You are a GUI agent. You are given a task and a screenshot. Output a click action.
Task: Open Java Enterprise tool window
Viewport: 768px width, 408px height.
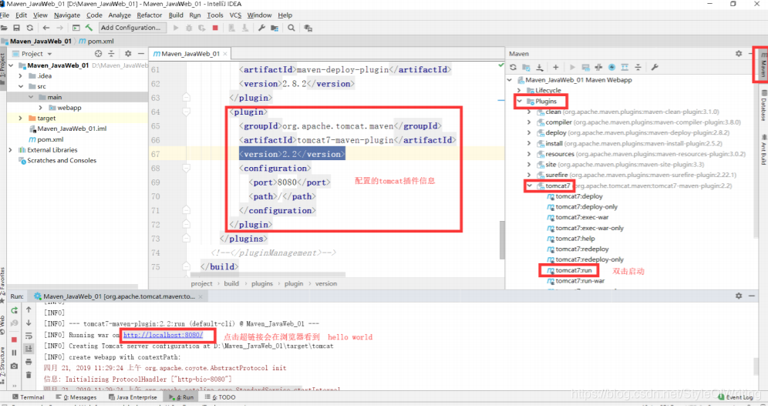pos(133,397)
